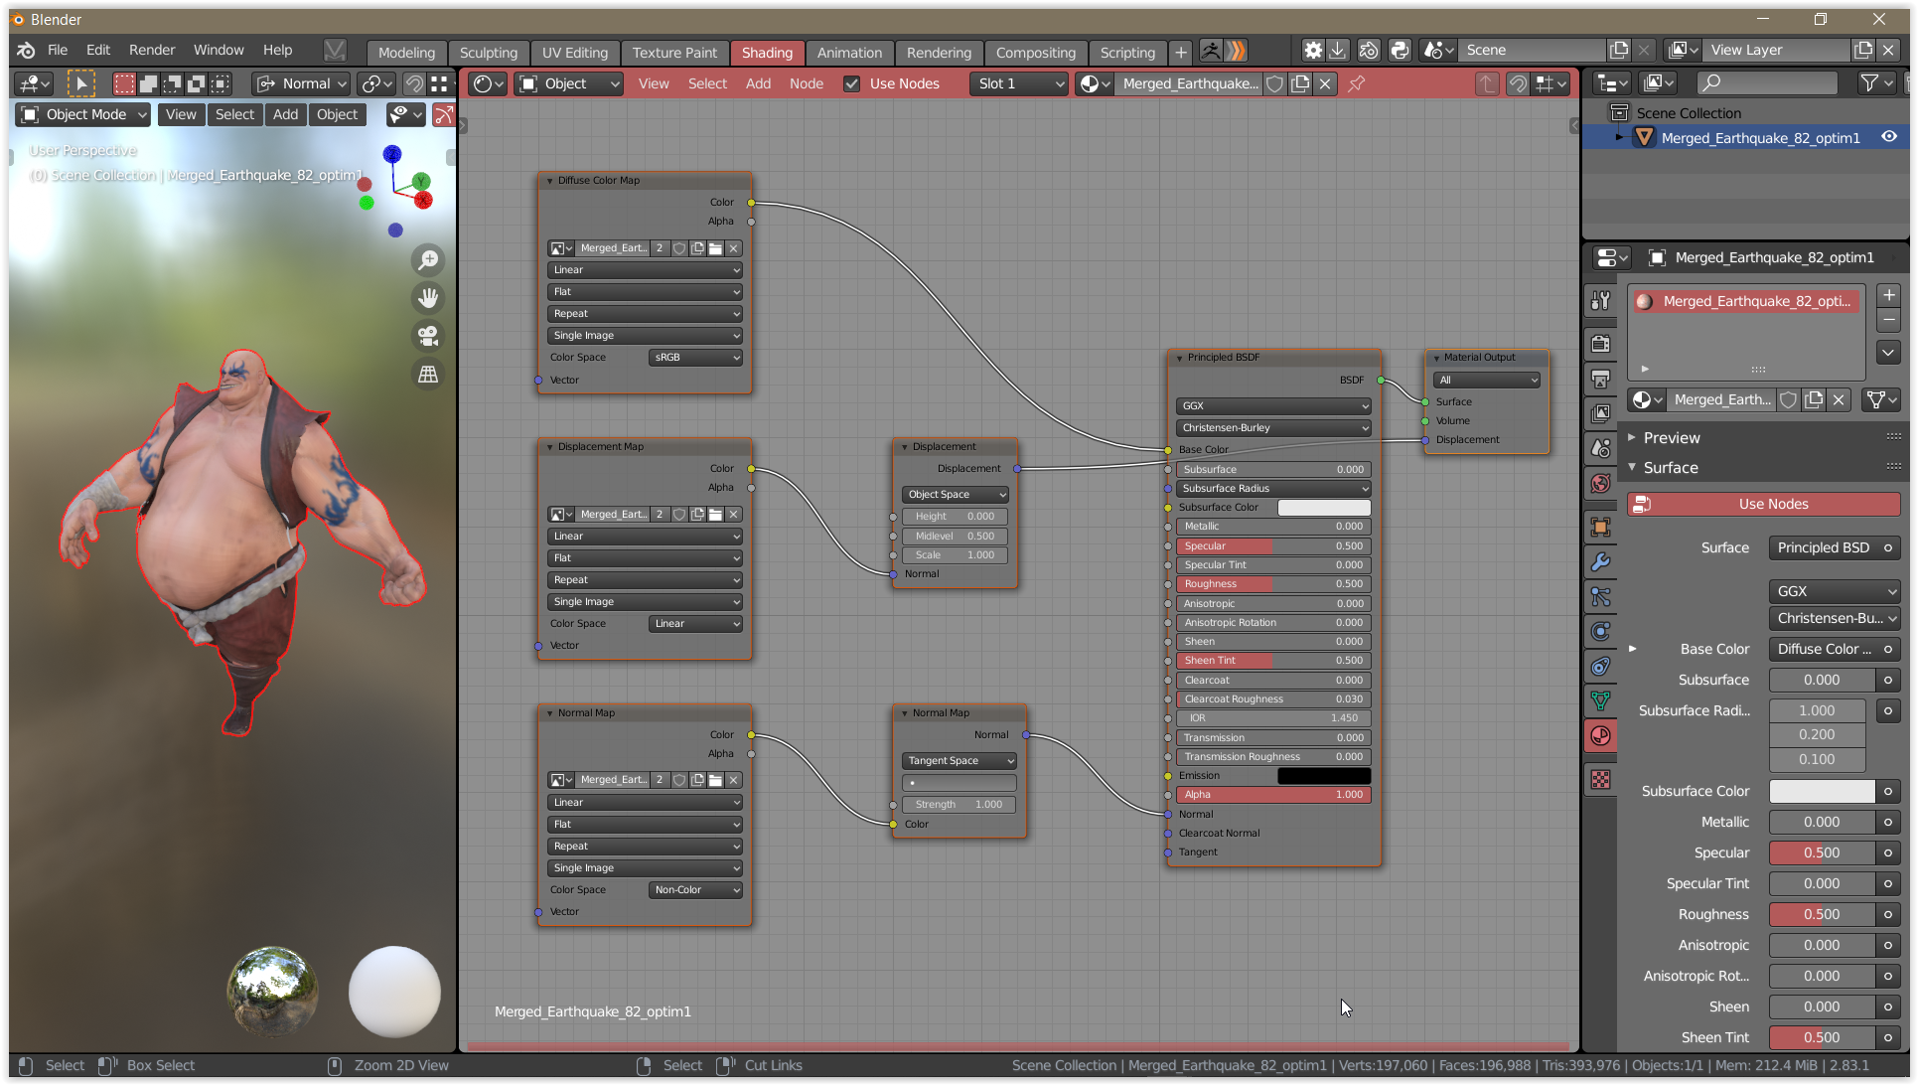Toggle fake user shield on Displacement Map image
Viewport: 1918px width, 1085px height.
click(679, 515)
